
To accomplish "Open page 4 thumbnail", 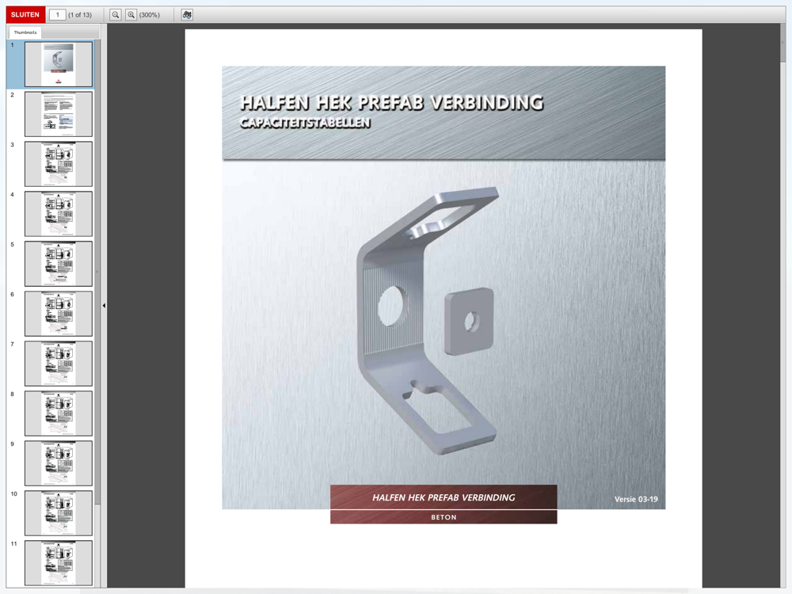I will pyautogui.click(x=59, y=214).
